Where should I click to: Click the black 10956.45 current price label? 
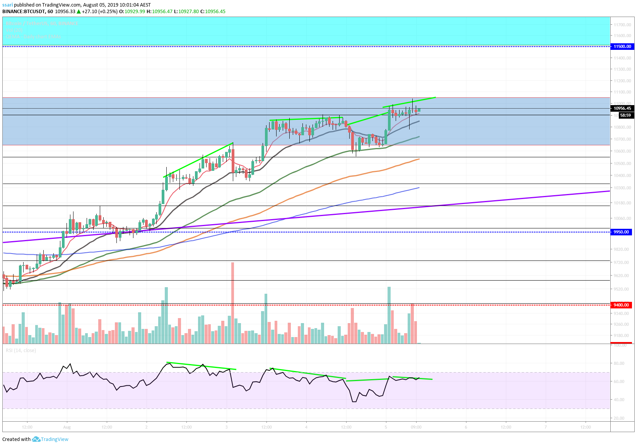click(622, 109)
